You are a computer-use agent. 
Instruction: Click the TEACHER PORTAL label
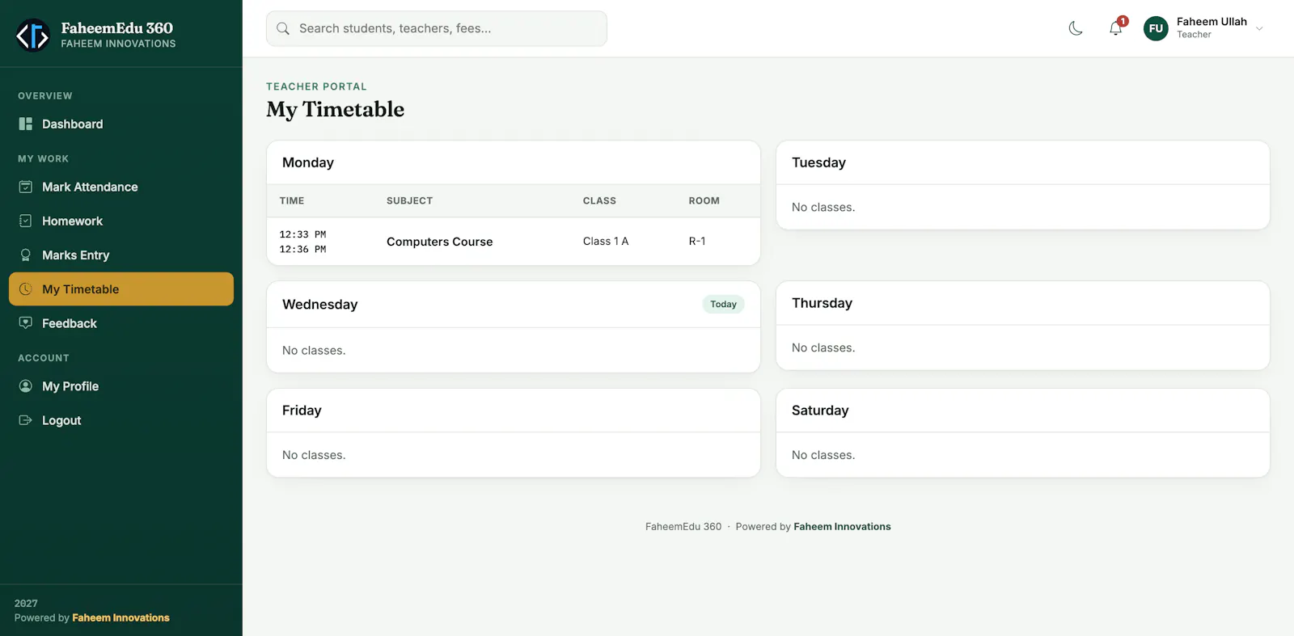click(316, 86)
